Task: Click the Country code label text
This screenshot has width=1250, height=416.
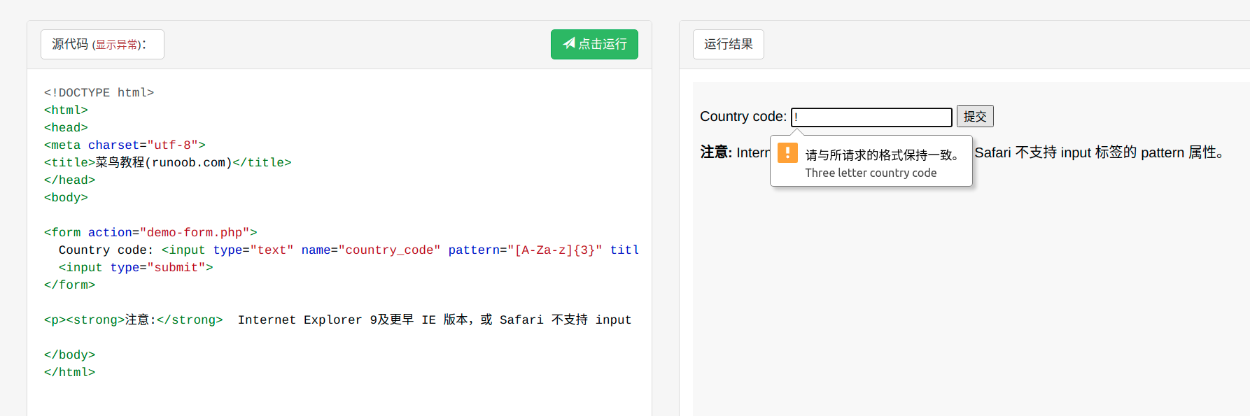Action: click(x=743, y=117)
